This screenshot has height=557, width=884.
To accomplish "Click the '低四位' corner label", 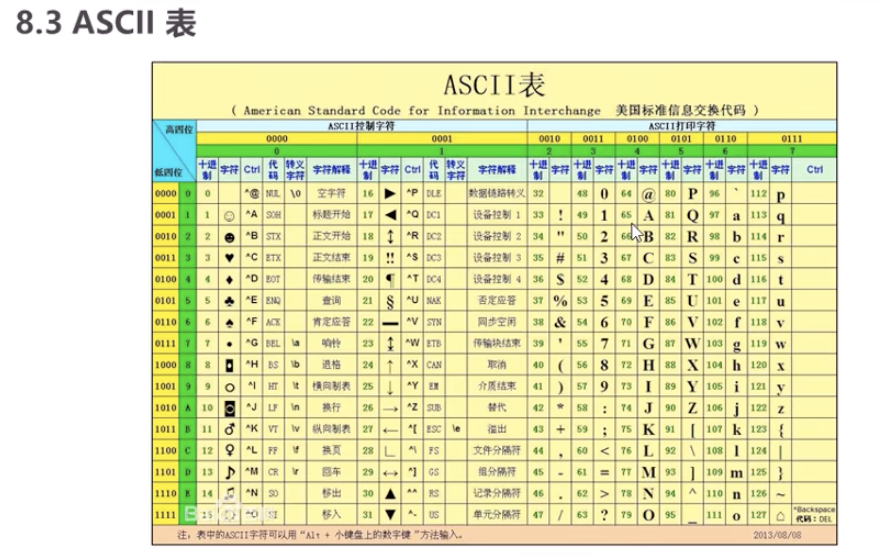I will [x=168, y=172].
